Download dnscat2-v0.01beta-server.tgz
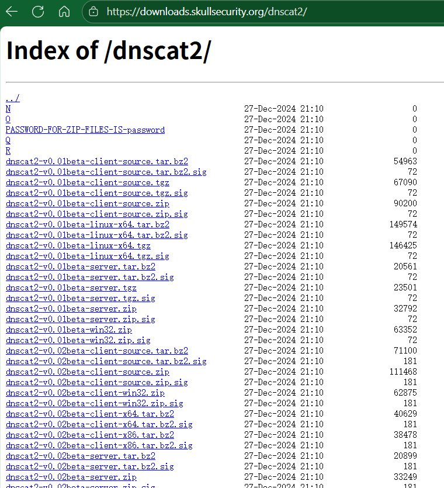The width and height of the screenshot is (444, 488). pyautogui.click(x=71, y=288)
